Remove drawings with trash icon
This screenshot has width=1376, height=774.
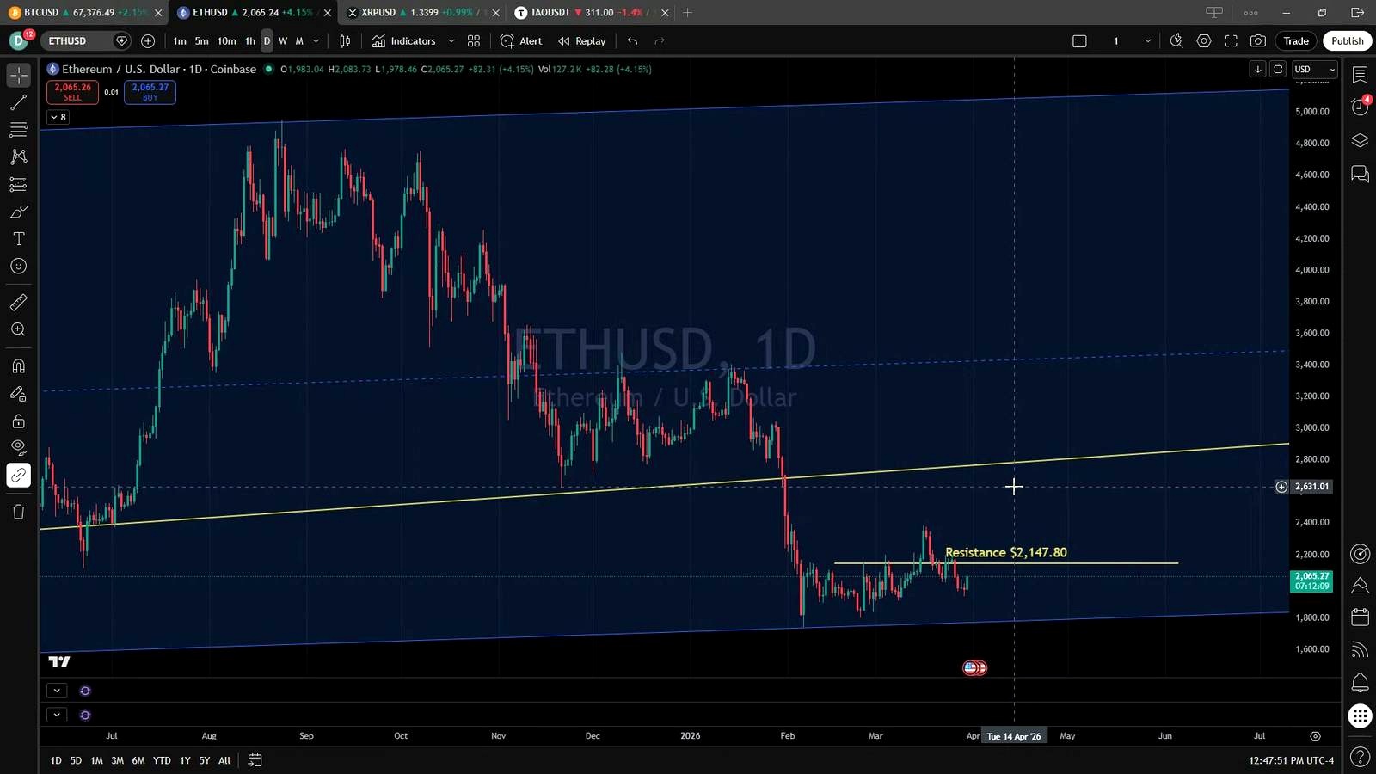(18, 512)
